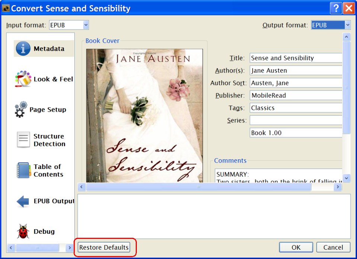Click the Tags field containing Classics

(296, 108)
